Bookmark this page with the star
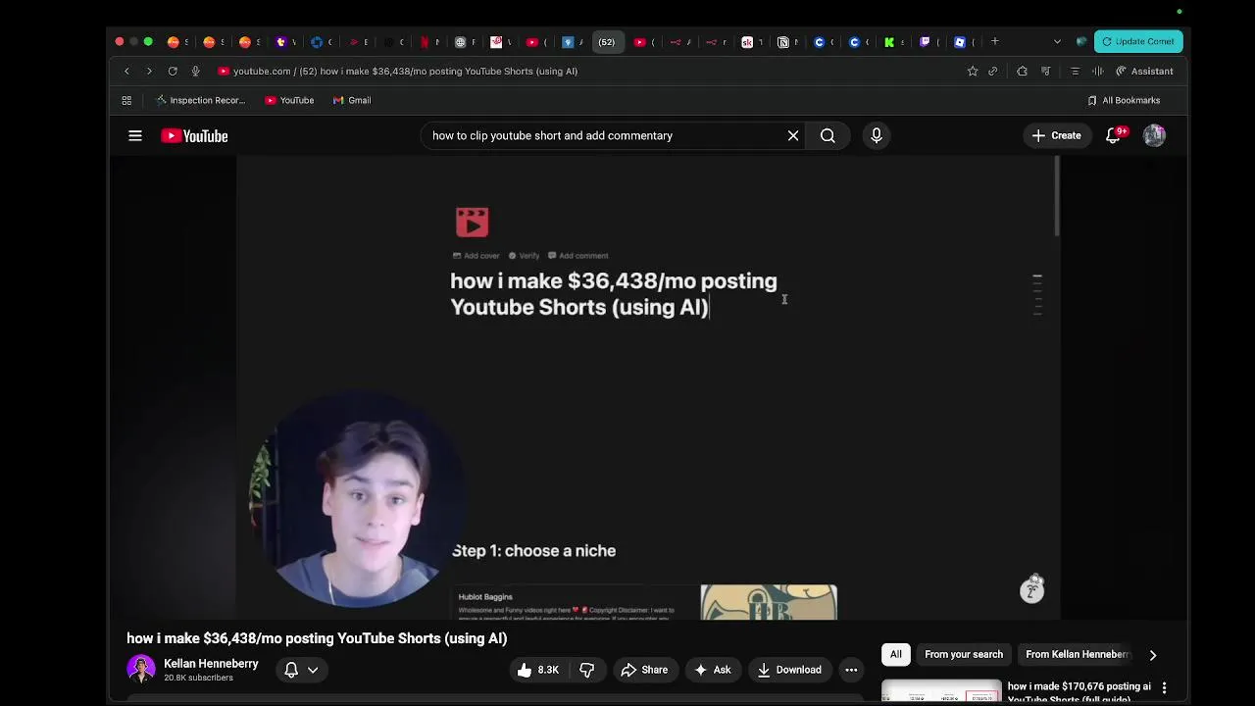The width and height of the screenshot is (1255, 706). [x=973, y=71]
